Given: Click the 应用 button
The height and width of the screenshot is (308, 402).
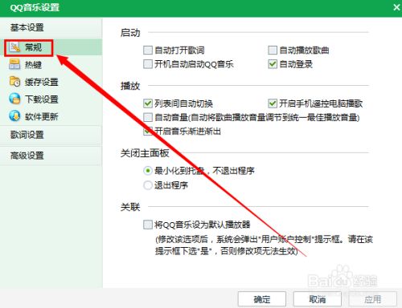Looking at the screenshot, I should [x=372, y=299].
